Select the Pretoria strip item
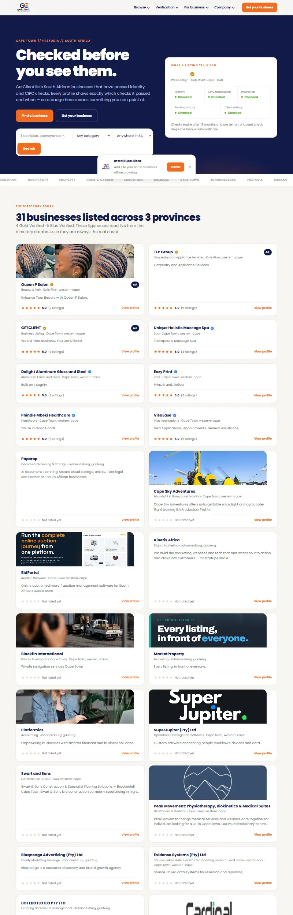 (255, 180)
